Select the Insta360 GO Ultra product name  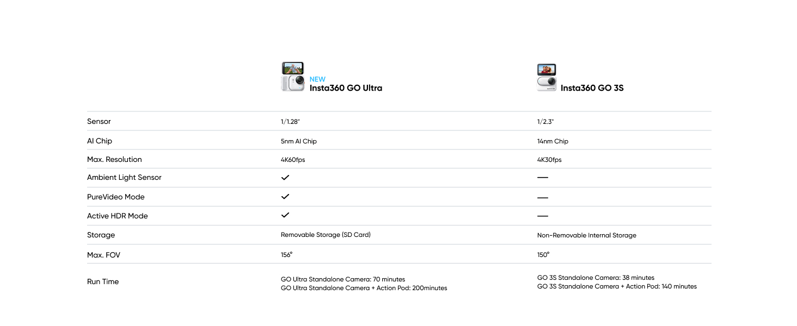point(347,87)
